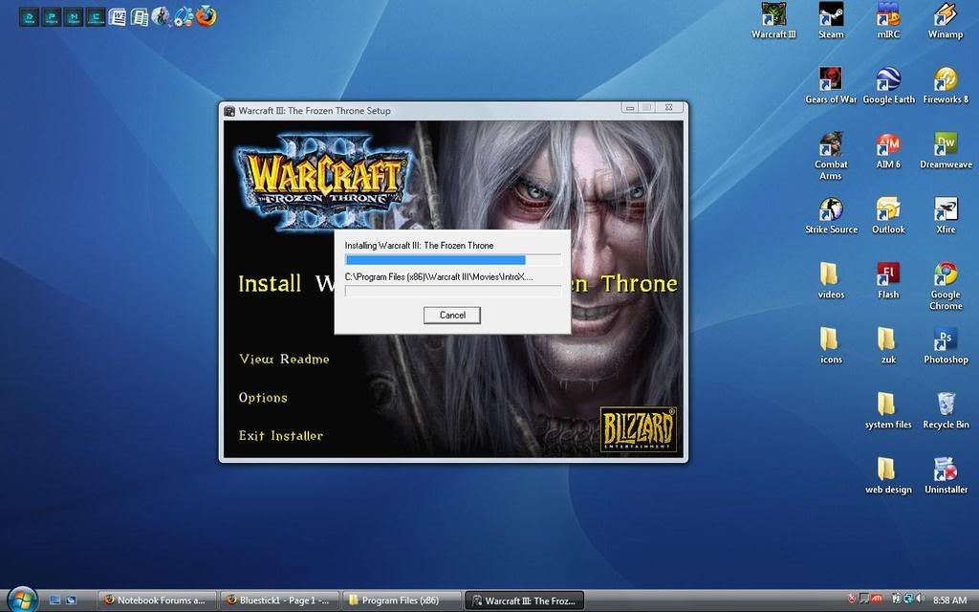Click the gear-and-orbit dock icon

(x=184, y=16)
